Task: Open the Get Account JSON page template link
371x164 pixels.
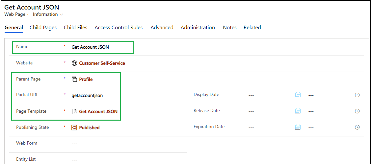Action: point(98,111)
